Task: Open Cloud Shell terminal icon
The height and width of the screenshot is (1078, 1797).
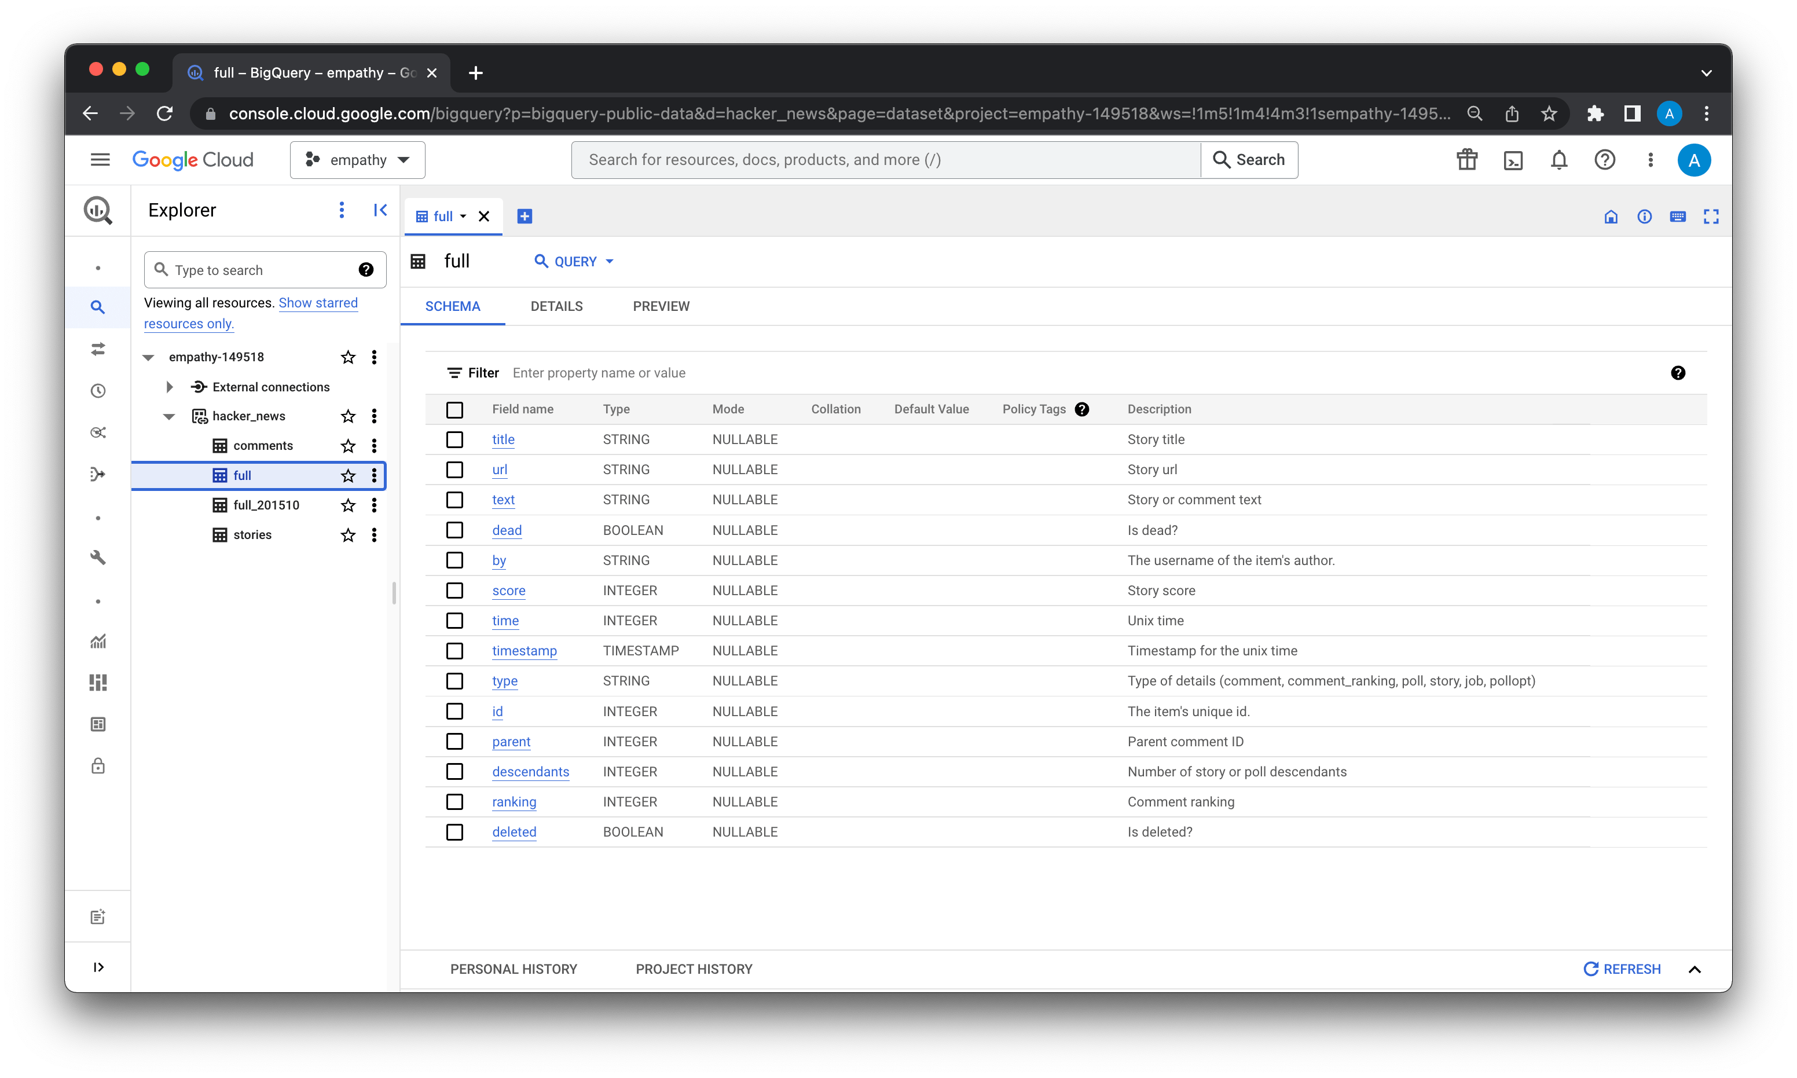Action: (1513, 160)
